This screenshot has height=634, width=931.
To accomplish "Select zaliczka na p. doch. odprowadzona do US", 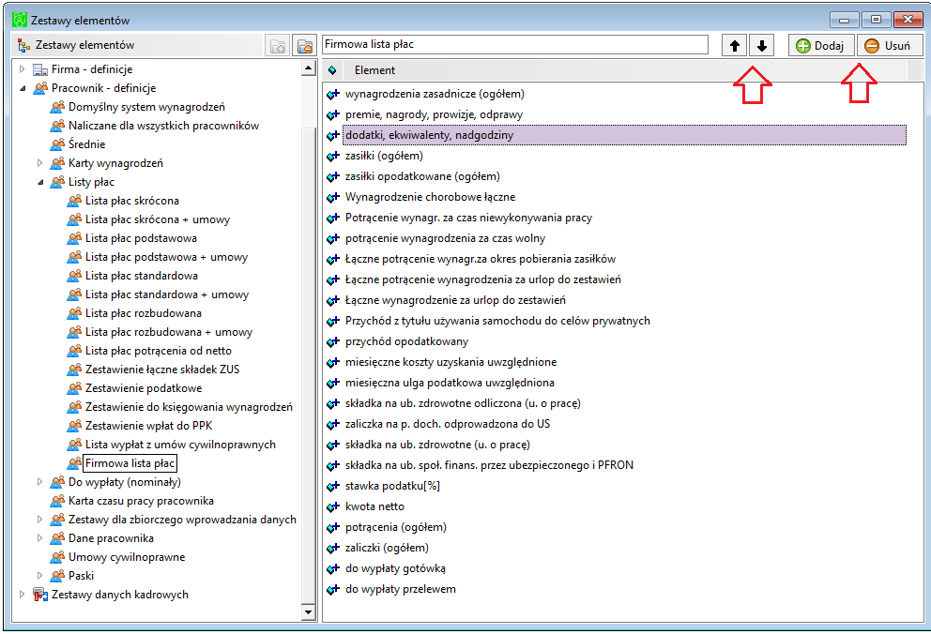I will 448,425.
